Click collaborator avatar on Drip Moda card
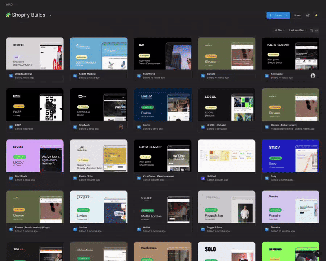 121,127
